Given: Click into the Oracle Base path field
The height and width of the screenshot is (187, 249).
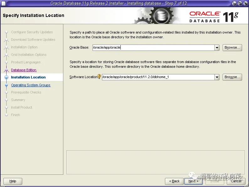Looking at the screenshot, I should point(154,48).
